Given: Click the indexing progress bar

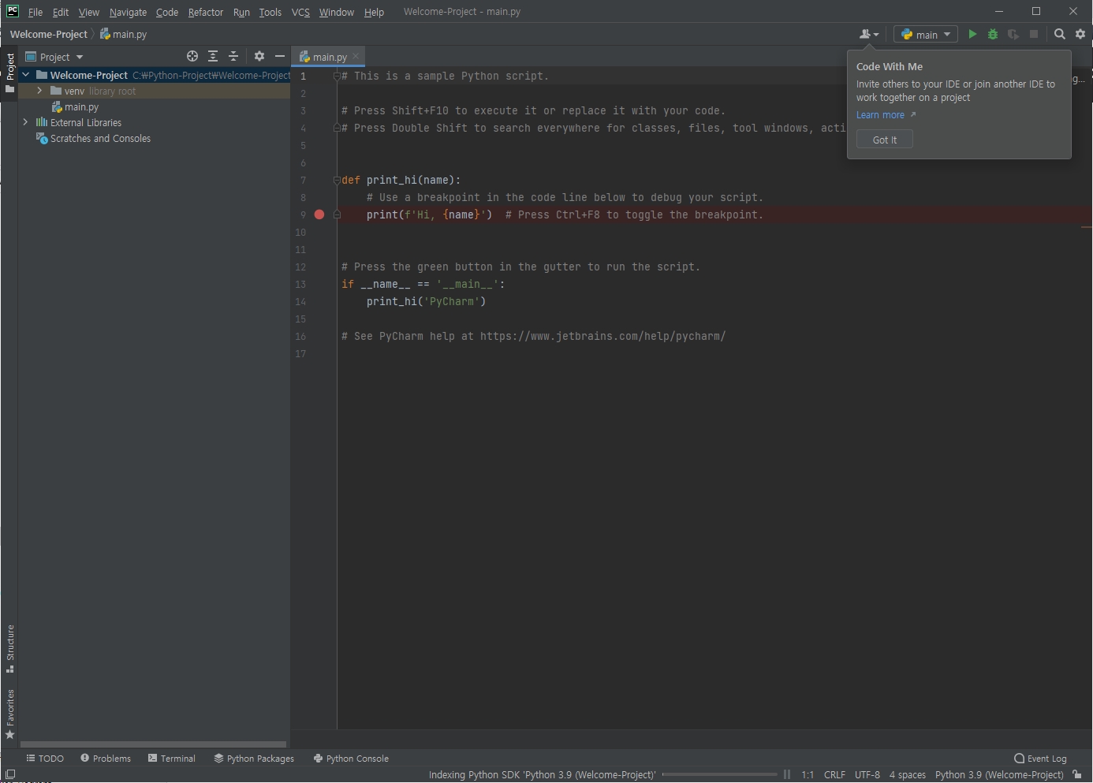Looking at the screenshot, I should (720, 774).
